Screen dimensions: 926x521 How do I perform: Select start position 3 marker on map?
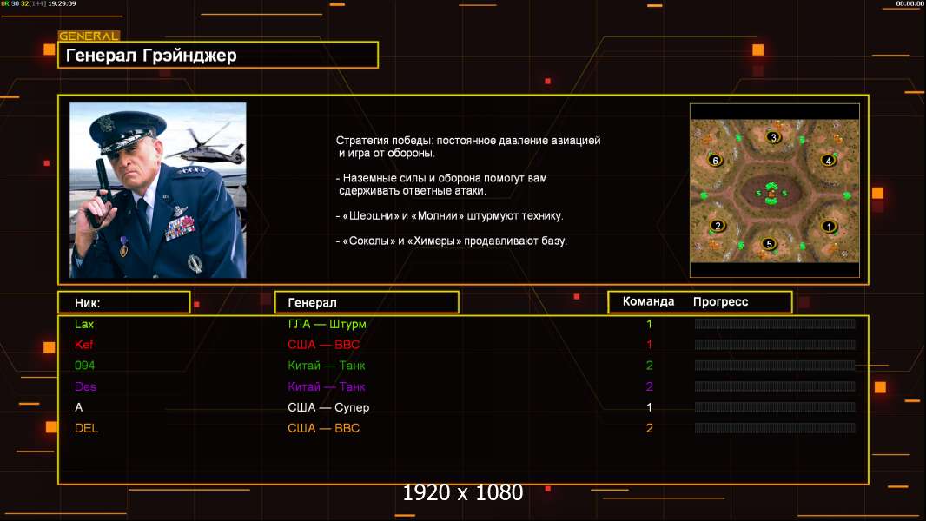773,137
